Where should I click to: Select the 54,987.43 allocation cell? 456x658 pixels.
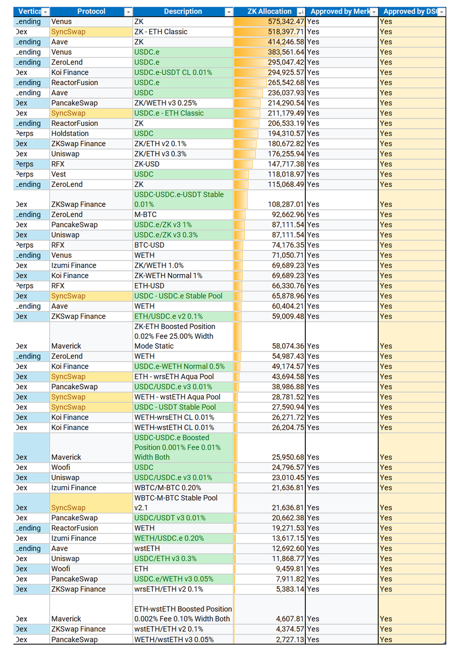pos(270,356)
